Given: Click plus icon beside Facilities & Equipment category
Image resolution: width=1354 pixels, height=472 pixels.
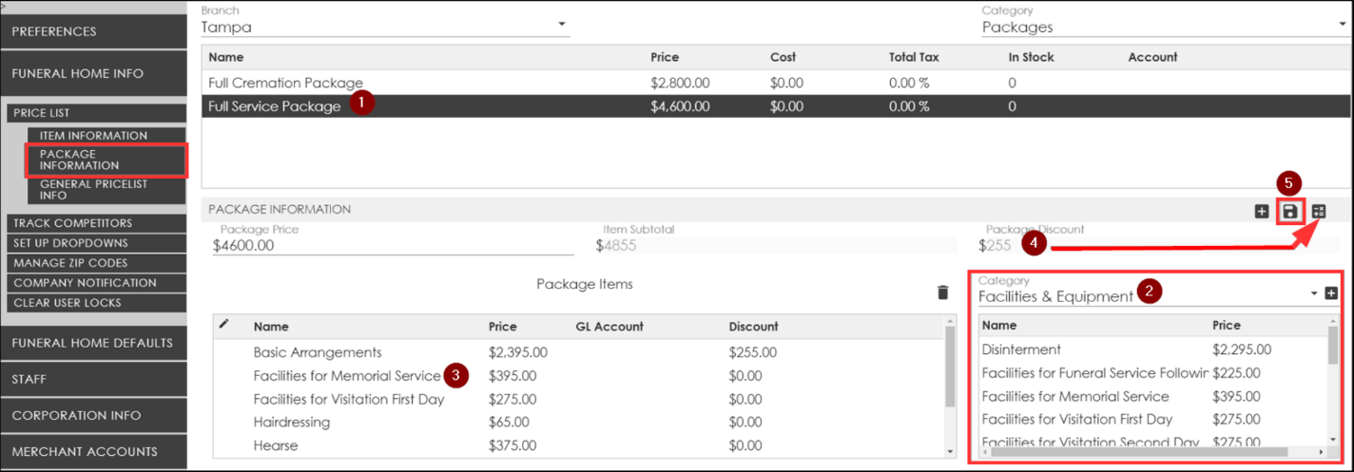Looking at the screenshot, I should click(1331, 293).
